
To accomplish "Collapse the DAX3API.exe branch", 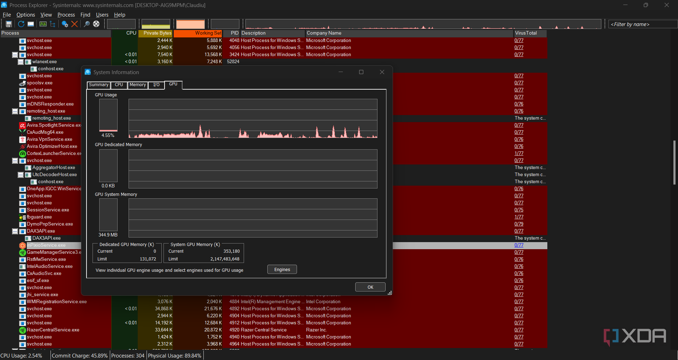I will pyautogui.click(x=15, y=231).
